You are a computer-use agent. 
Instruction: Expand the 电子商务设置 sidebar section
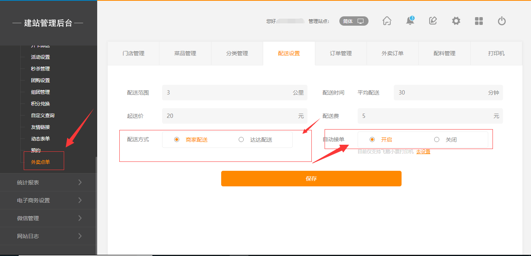pyautogui.click(x=48, y=200)
